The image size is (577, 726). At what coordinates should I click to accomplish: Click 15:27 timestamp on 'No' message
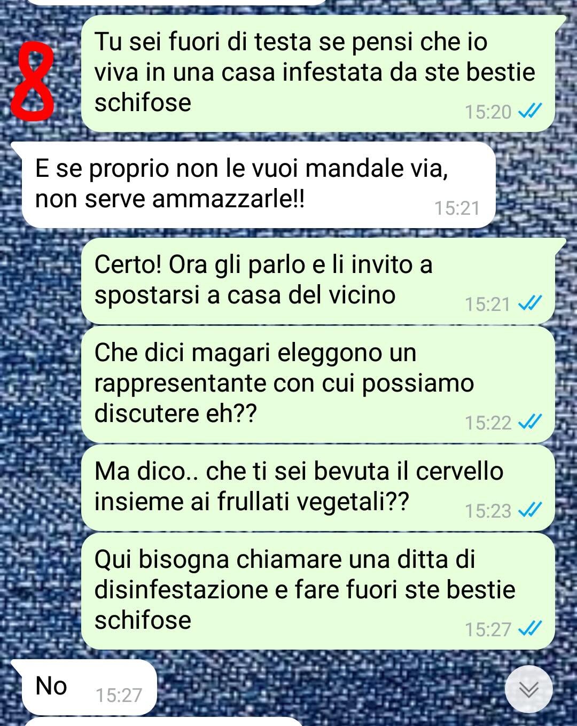pyautogui.click(x=119, y=695)
